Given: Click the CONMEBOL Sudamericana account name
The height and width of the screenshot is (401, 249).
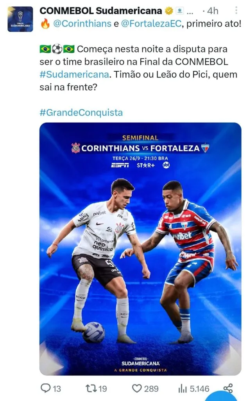Looking at the screenshot, I should (100, 11).
